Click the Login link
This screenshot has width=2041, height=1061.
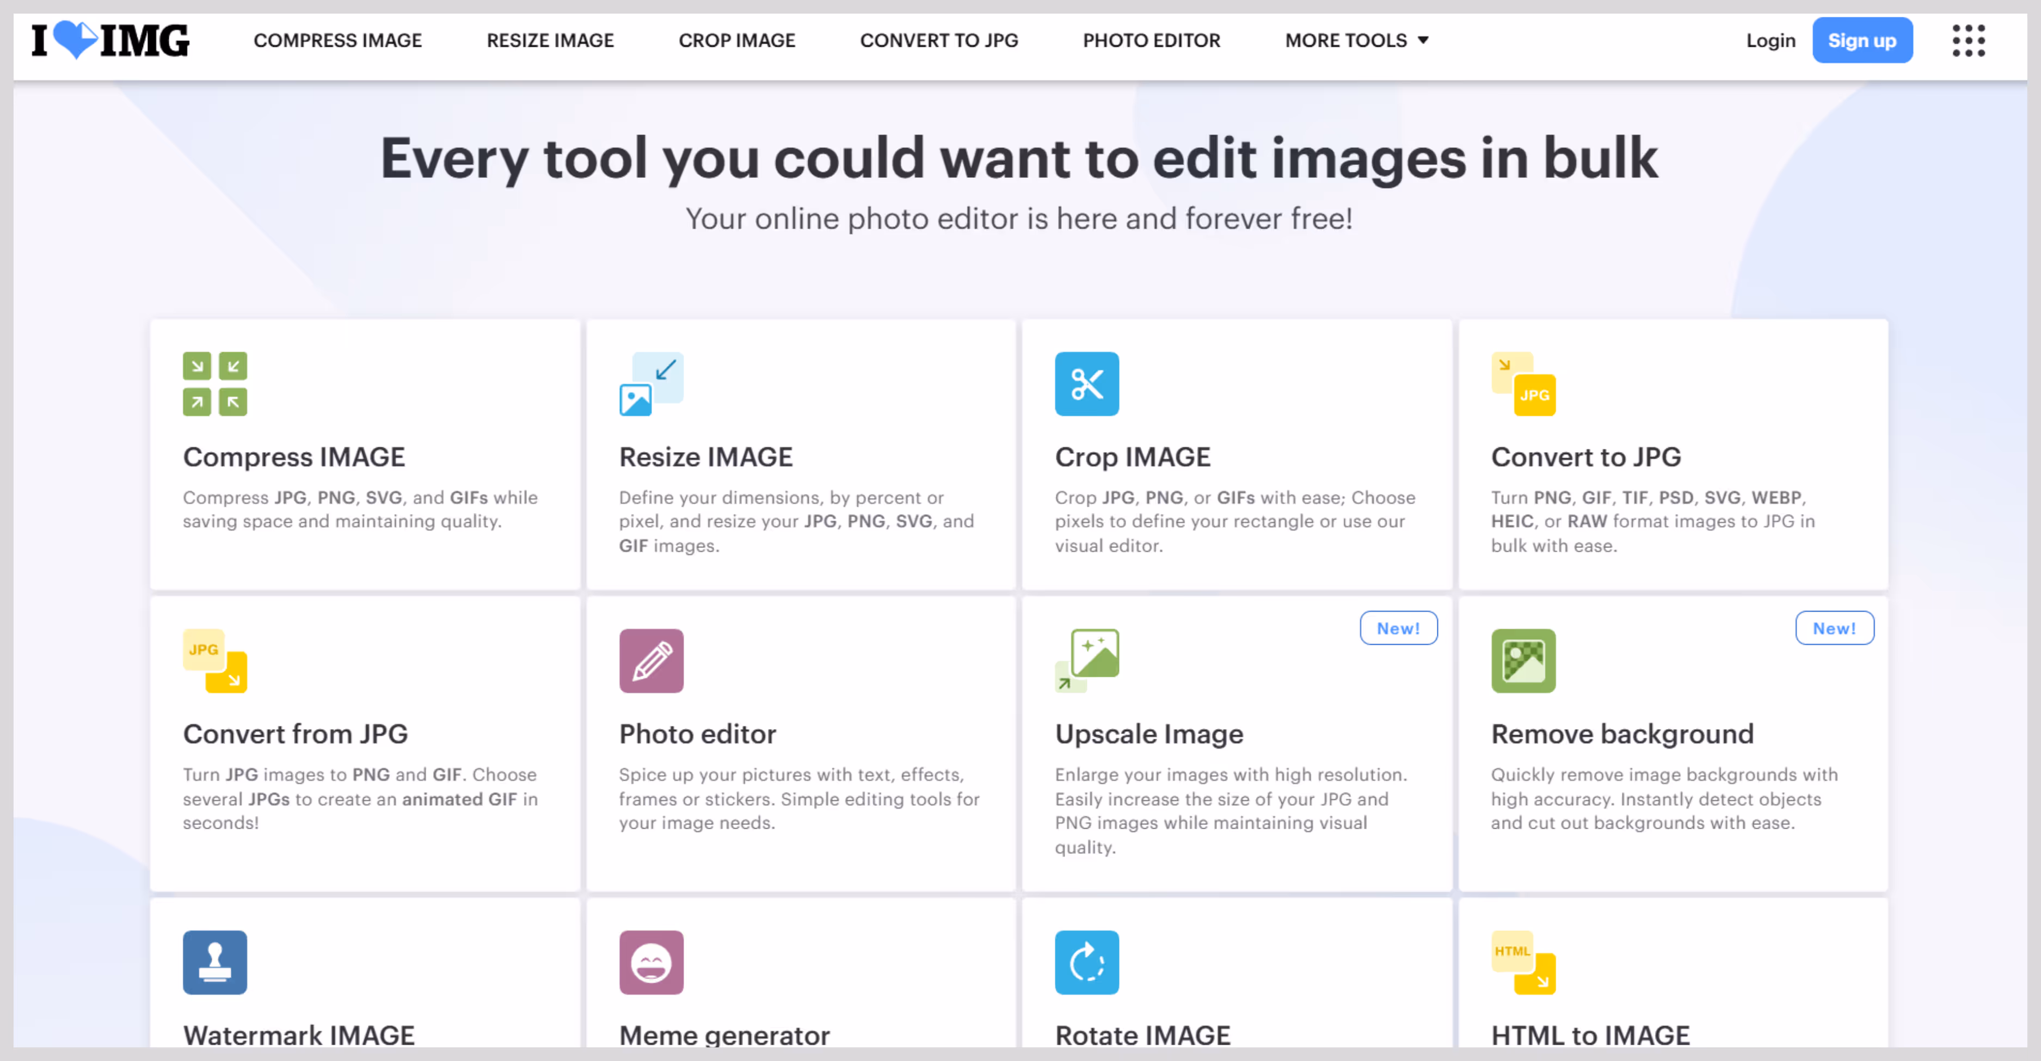[1771, 40]
